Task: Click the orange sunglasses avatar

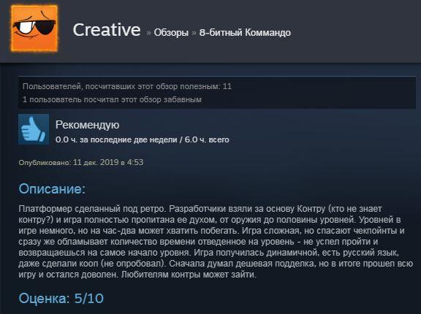Action: coord(34,28)
